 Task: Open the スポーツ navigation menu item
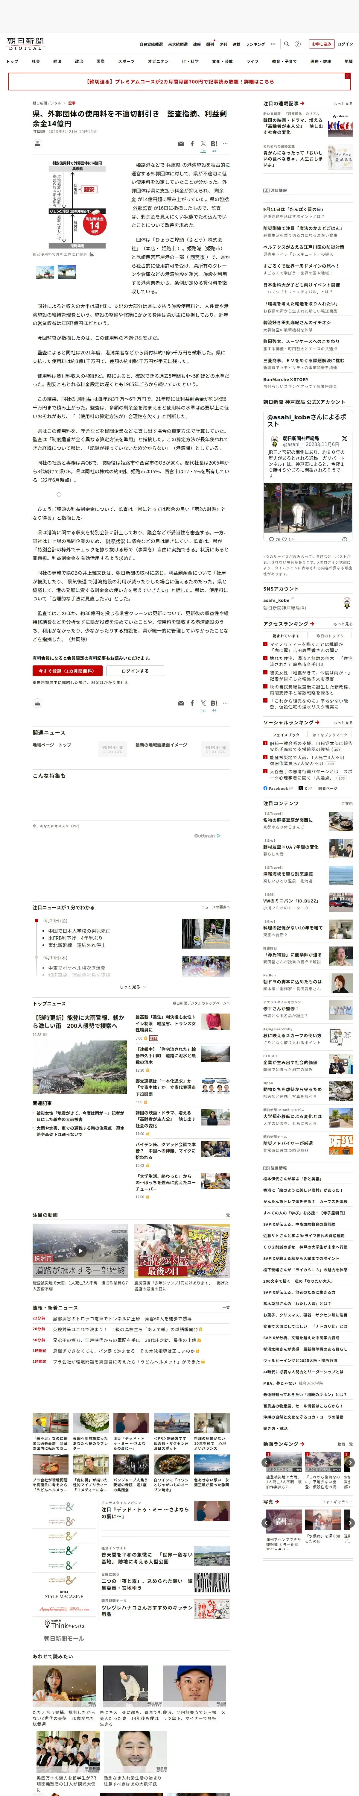tap(126, 61)
